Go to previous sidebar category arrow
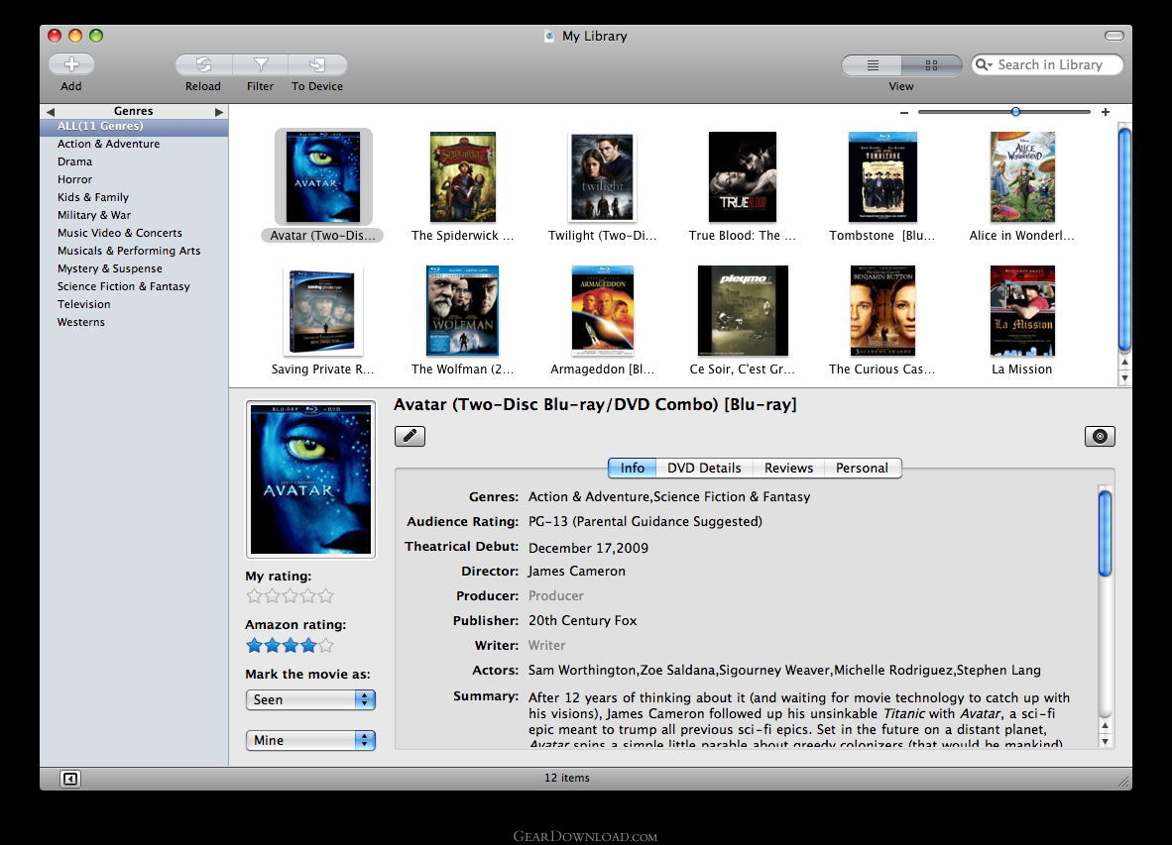This screenshot has height=845, width=1172. point(51,111)
